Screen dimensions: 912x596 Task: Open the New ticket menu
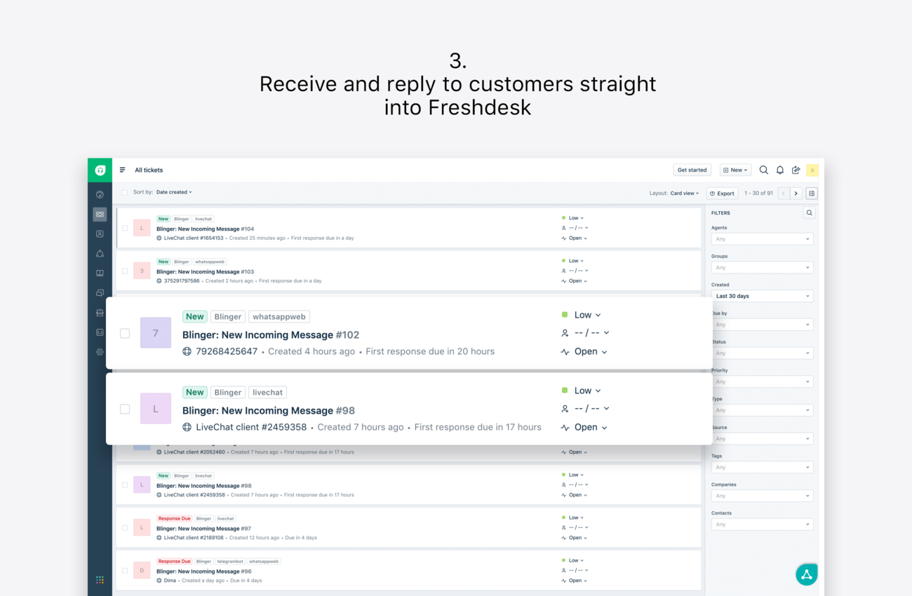pos(735,170)
